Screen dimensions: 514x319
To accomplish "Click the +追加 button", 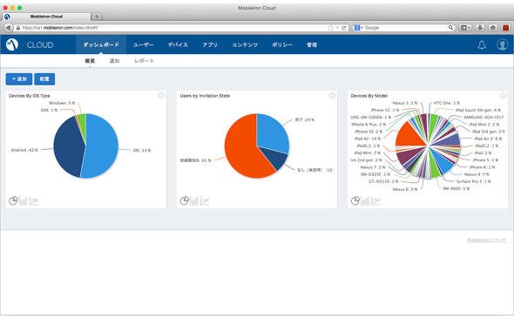I will 19,79.
